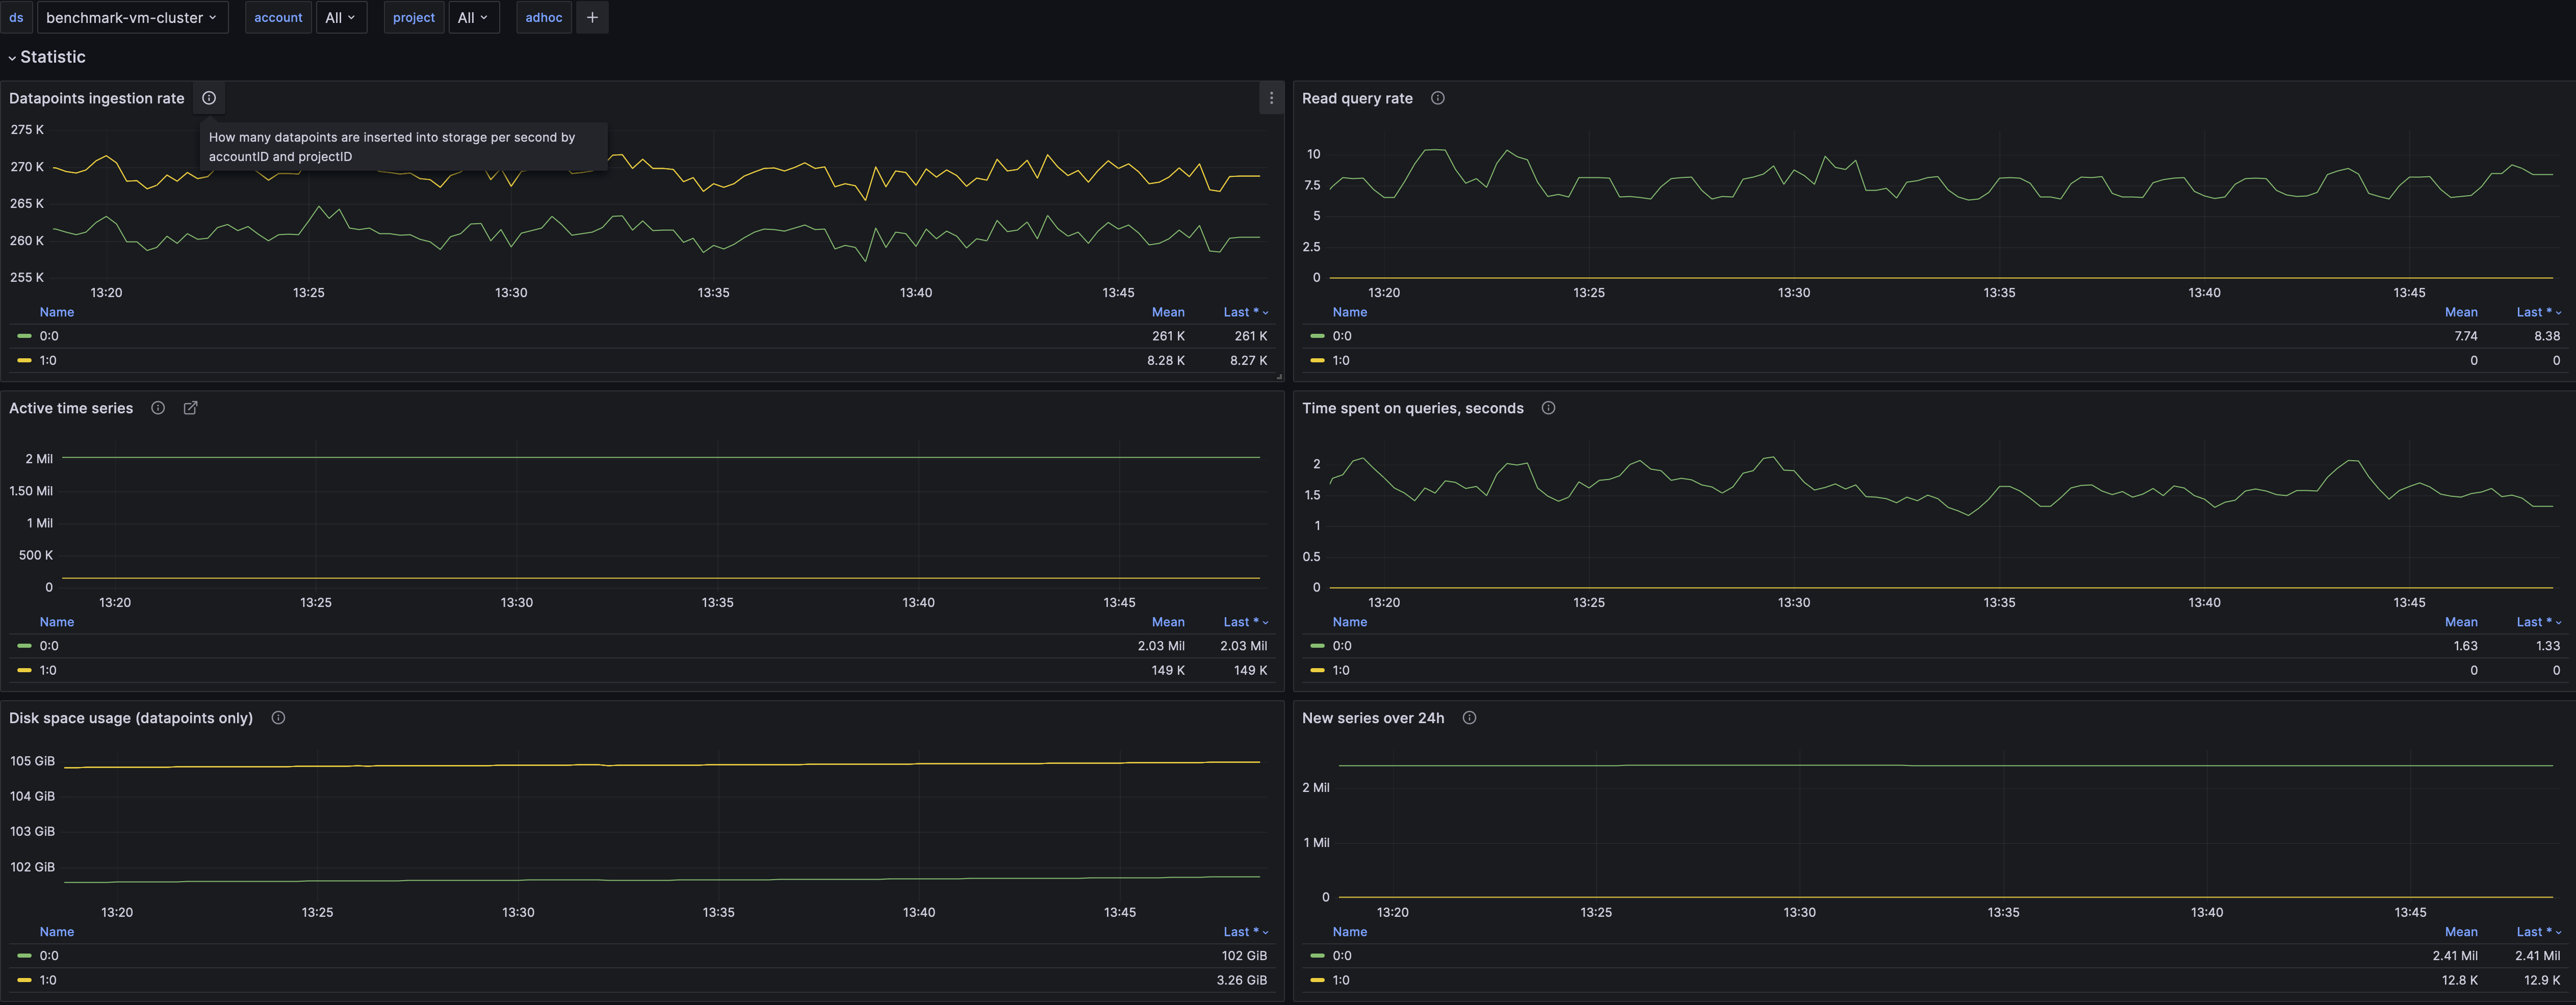Sort Datapoints ingestion legend by Mean
The width and height of the screenshot is (2576, 1005).
click(1167, 312)
